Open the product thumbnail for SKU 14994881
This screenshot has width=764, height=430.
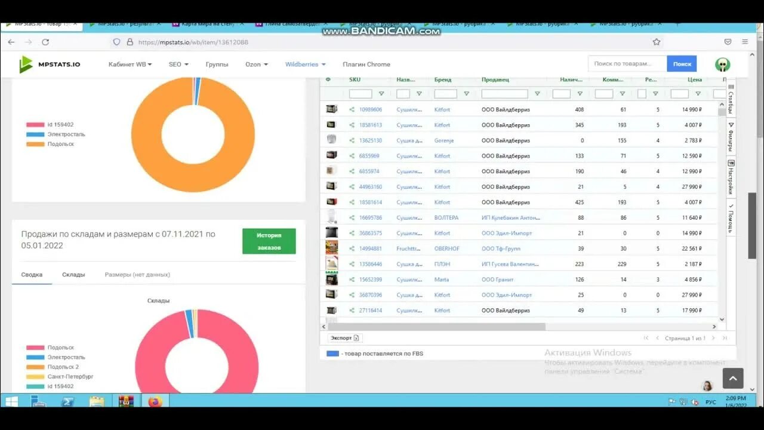pos(331,248)
